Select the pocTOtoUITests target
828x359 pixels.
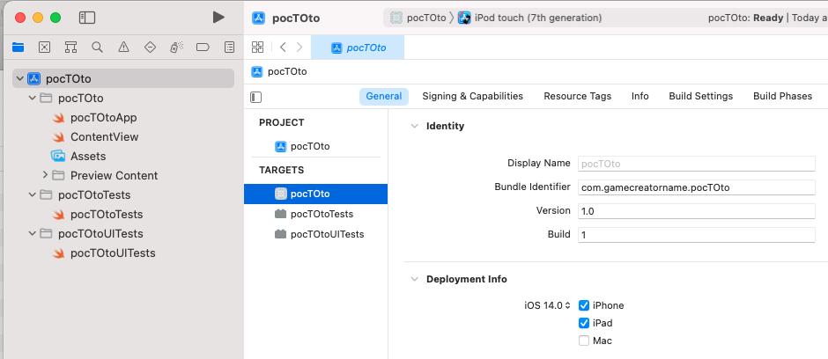(x=326, y=234)
